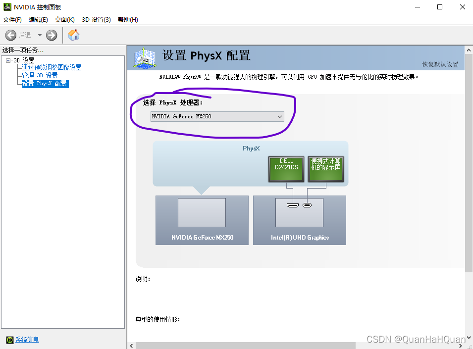The image size is (473, 349).
Task: Click the vertical scrollbar down arrow
Action: point(469,338)
